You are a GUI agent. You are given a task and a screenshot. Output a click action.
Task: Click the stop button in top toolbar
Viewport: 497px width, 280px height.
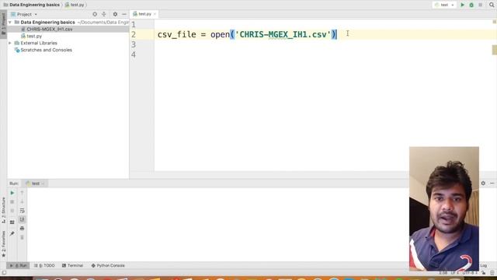point(481,5)
